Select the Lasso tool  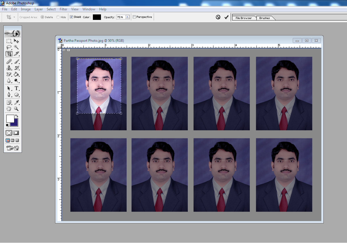(x=9, y=47)
